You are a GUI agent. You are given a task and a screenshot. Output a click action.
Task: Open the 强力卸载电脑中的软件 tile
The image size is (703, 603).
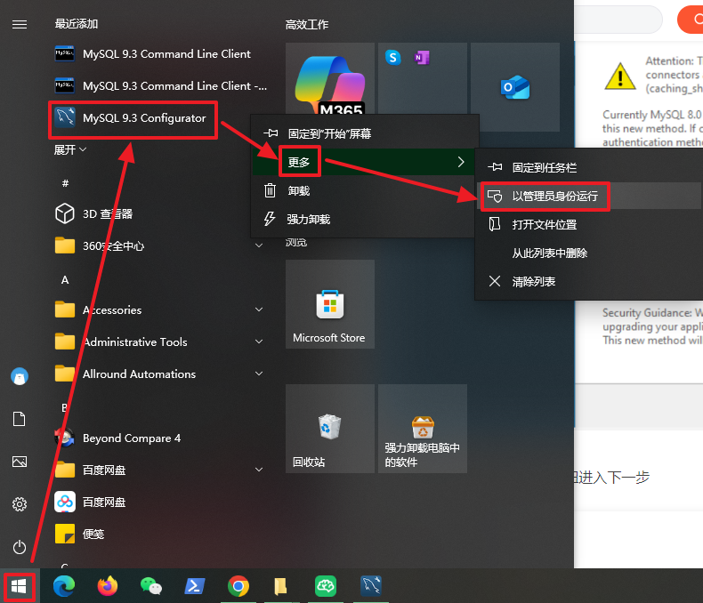coord(423,429)
